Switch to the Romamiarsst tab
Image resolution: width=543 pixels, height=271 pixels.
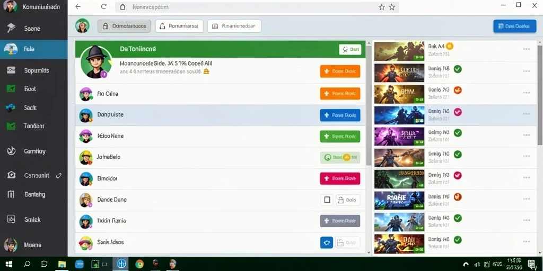pos(179,26)
